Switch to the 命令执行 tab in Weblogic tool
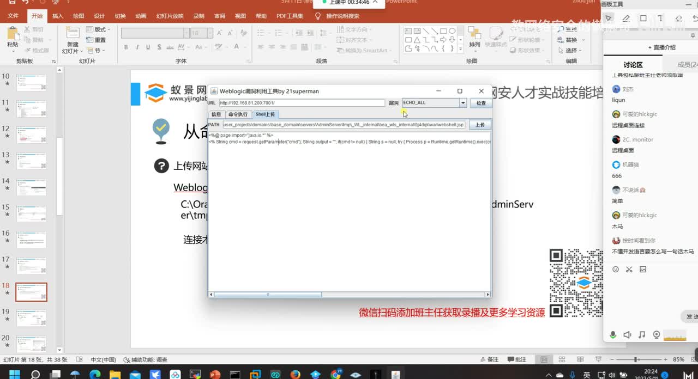698x379 pixels. [x=238, y=114]
